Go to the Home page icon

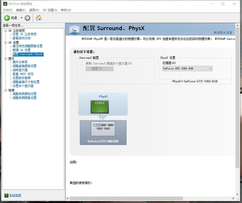39,18
